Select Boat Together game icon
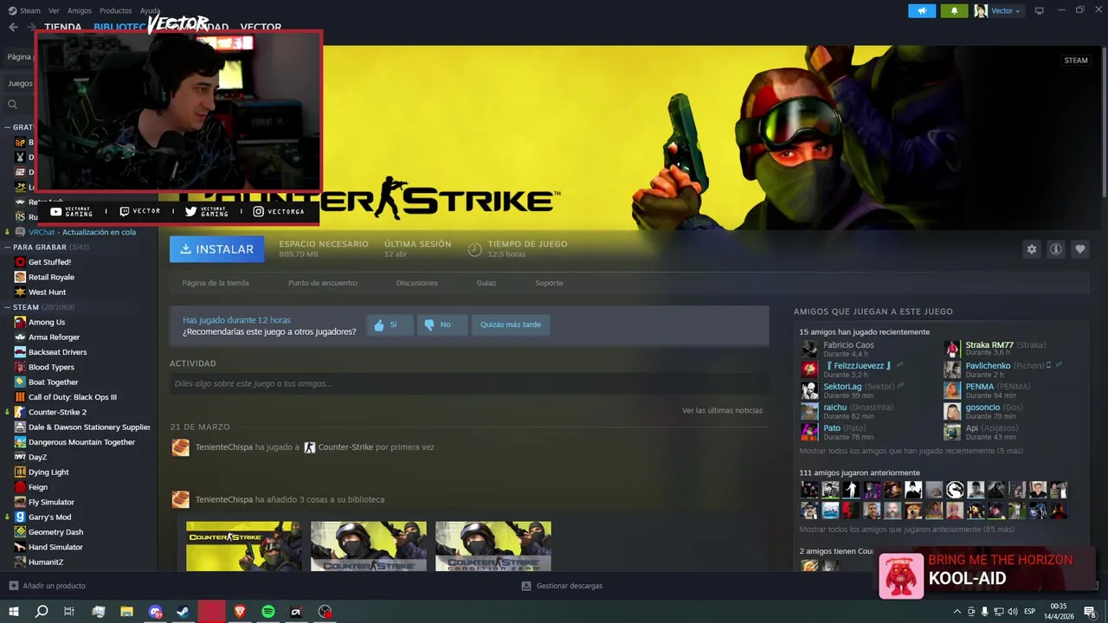This screenshot has height=623, width=1108. click(20, 382)
